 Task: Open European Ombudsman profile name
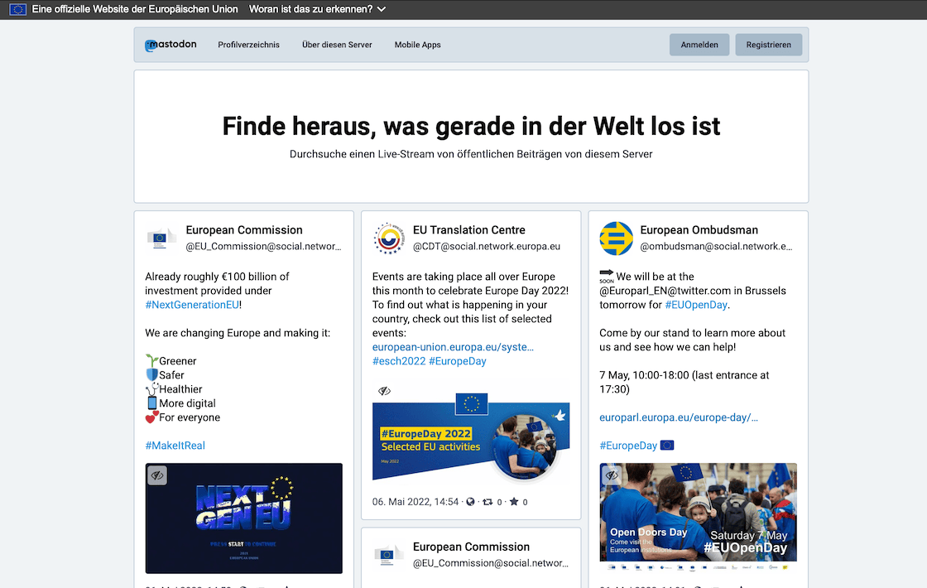pyautogui.click(x=699, y=230)
